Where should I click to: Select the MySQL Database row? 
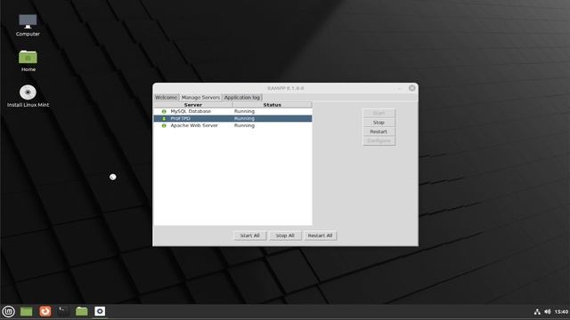coord(232,111)
